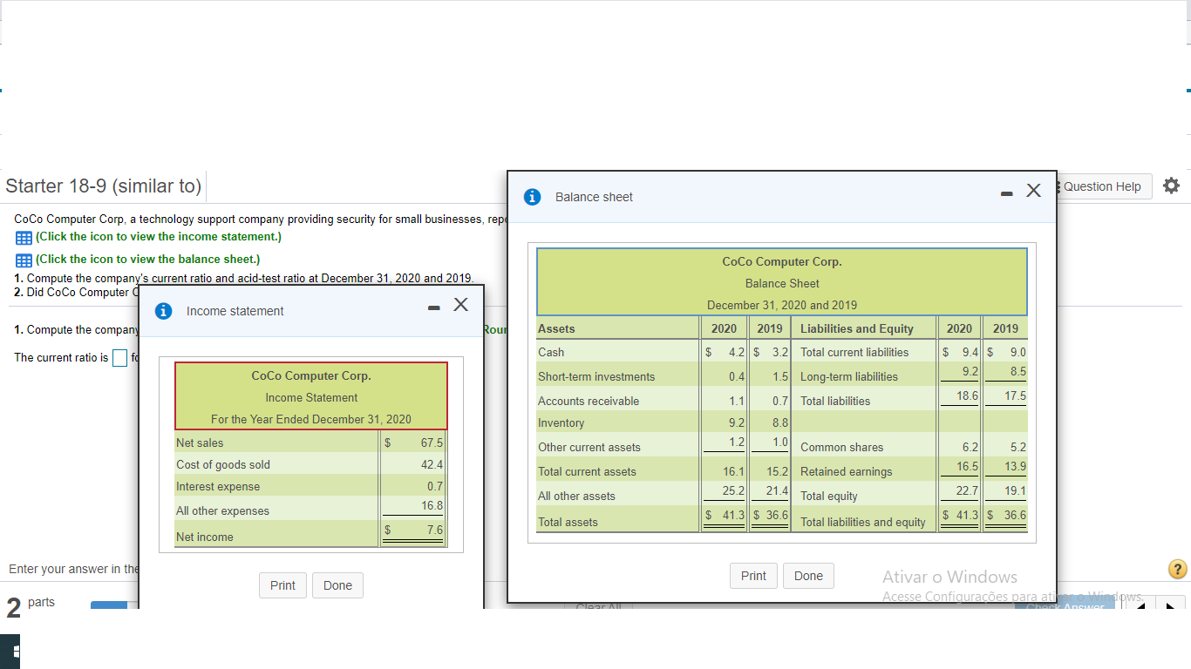1191x669 pixels.
Task: Select the Total liabilities label
Action: tap(835, 401)
